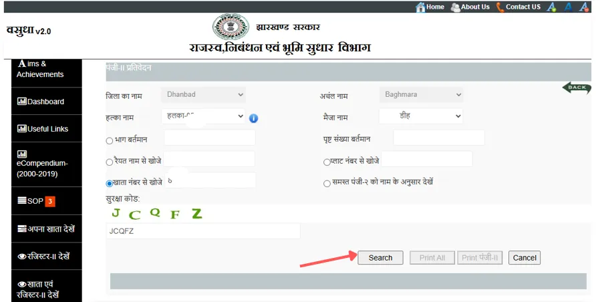Click the Home link text
The image size is (600, 302).
click(435, 7)
